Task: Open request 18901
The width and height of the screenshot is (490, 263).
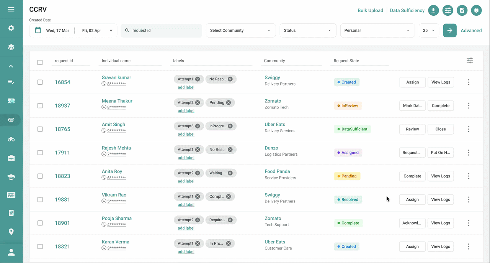Action: click(x=62, y=223)
